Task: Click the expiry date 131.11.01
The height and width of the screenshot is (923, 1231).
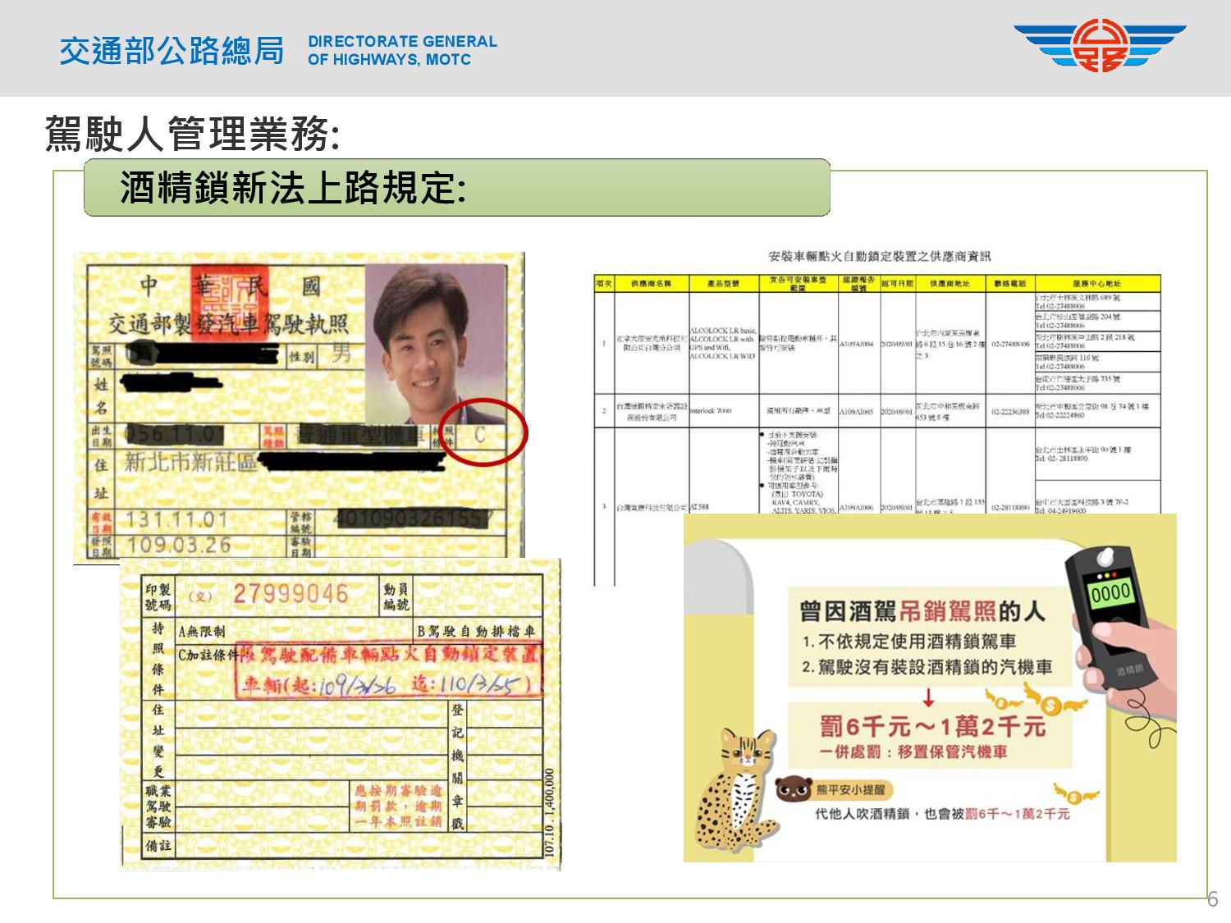Action: 176,520
